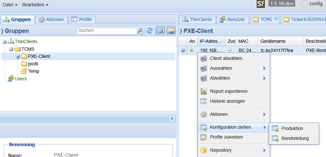Collapse the TCMS tree node

click(x=11, y=49)
